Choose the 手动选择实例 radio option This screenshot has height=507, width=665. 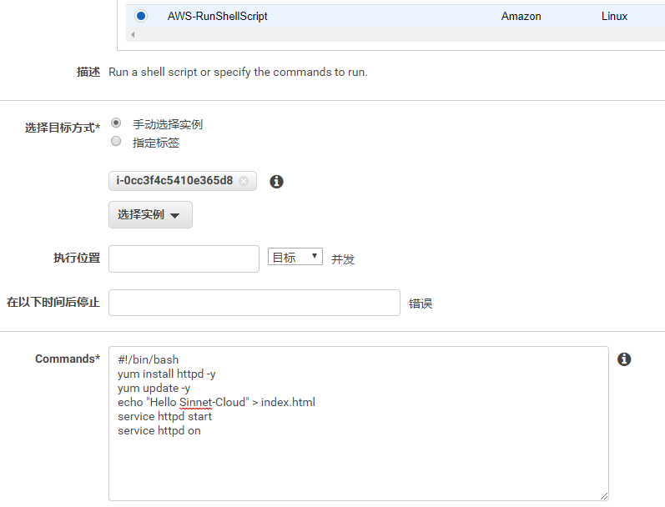(x=116, y=123)
